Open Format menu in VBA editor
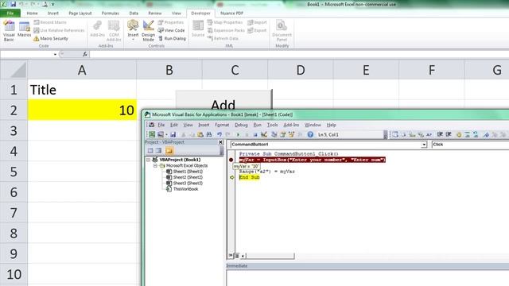This screenshot has height=286, width=509. coord(222,125)
